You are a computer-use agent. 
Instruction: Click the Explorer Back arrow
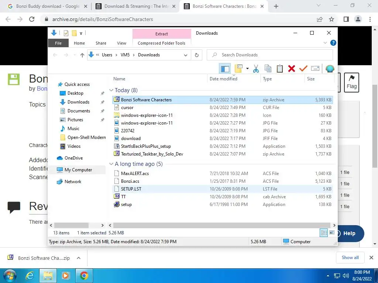[x=55, y=55]
